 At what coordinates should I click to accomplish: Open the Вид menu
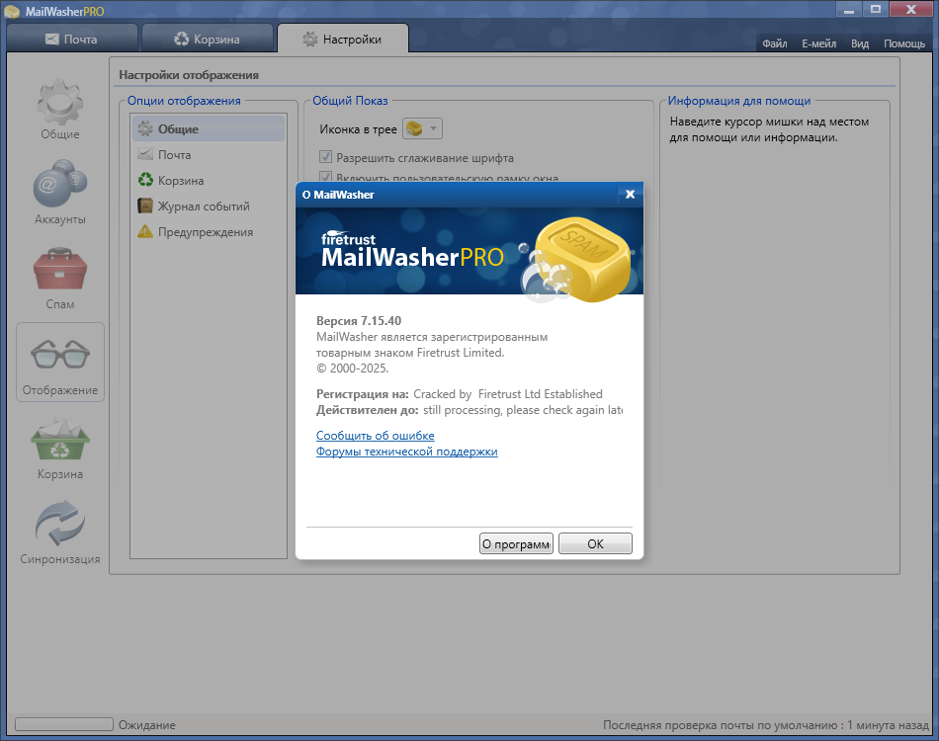pos(860,43)
